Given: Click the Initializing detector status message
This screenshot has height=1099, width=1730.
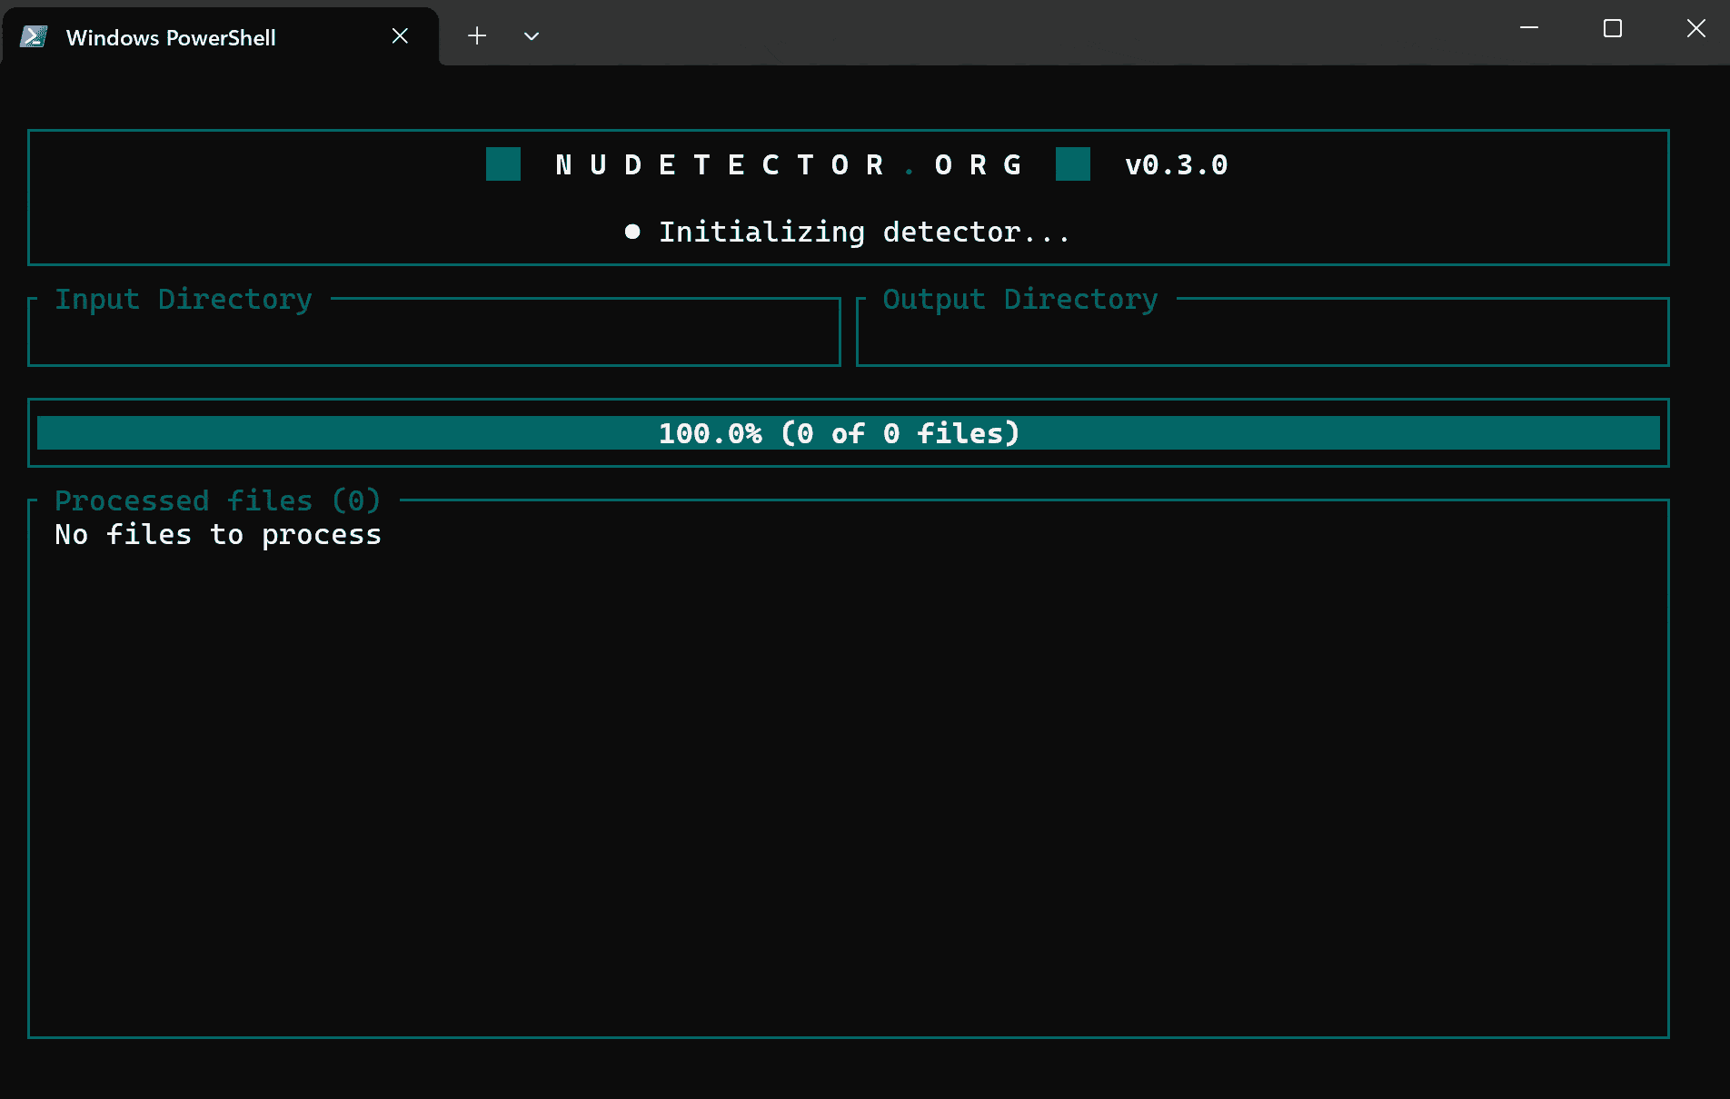Looking at the screenshot, I should [x=863, y=232].
